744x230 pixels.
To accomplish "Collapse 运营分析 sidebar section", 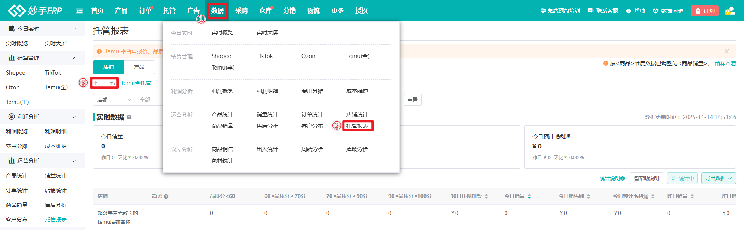I will (74, 161).
